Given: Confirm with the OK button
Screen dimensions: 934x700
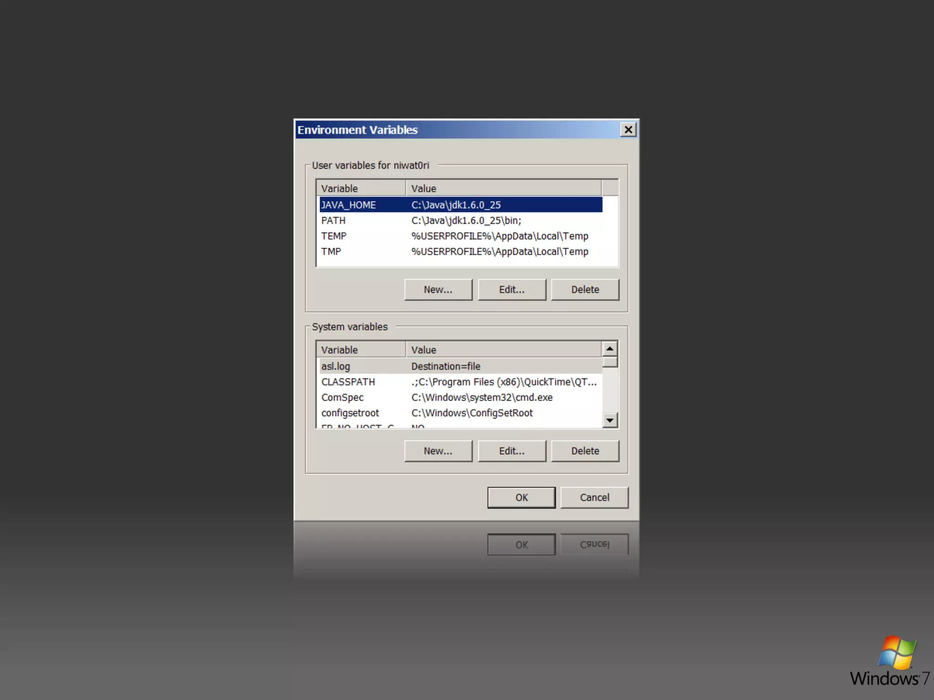Looking at the screenshot, I should coord(521,498).
